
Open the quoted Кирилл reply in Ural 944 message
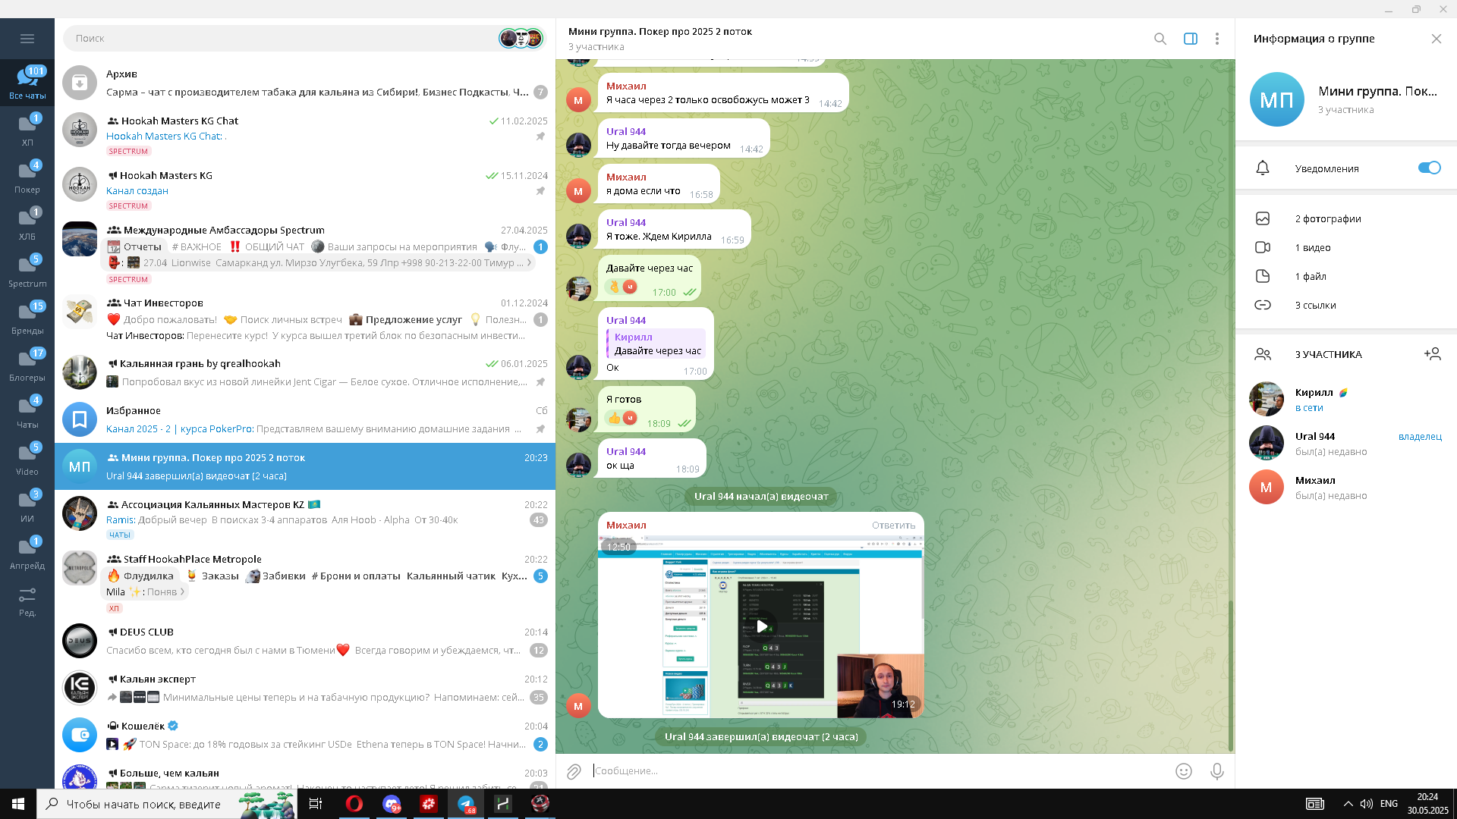pyautogui.click(x=656, y=344)
